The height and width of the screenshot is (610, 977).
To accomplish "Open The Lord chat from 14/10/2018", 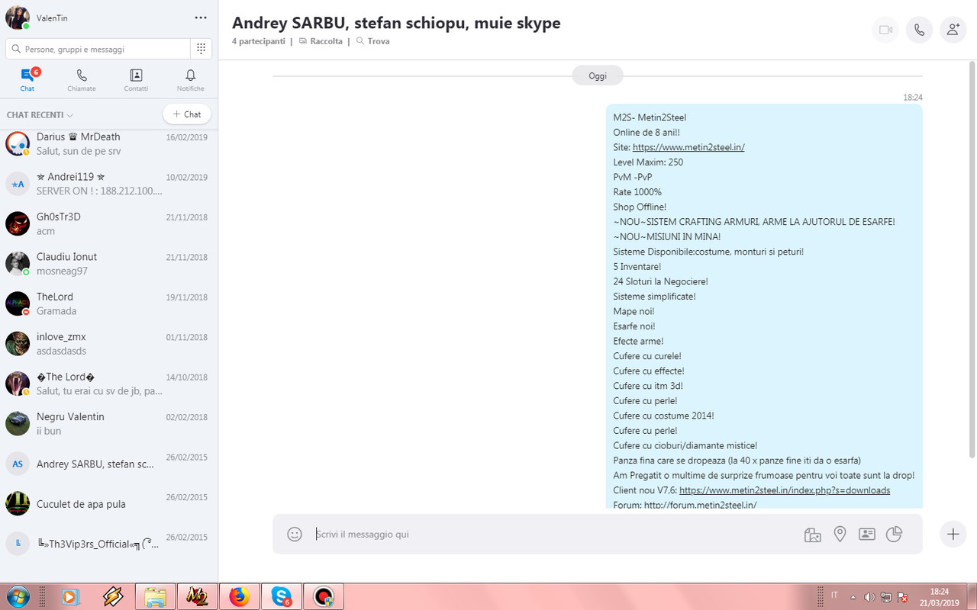I will [108, 384].
